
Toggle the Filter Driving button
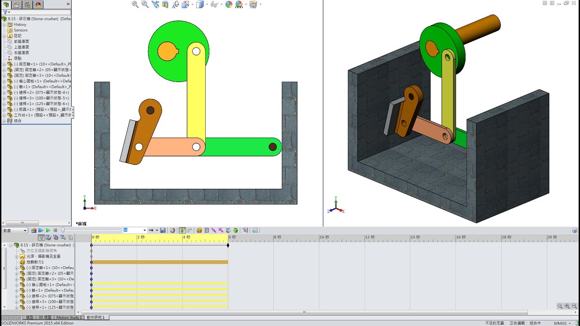[x=56, y=237]
